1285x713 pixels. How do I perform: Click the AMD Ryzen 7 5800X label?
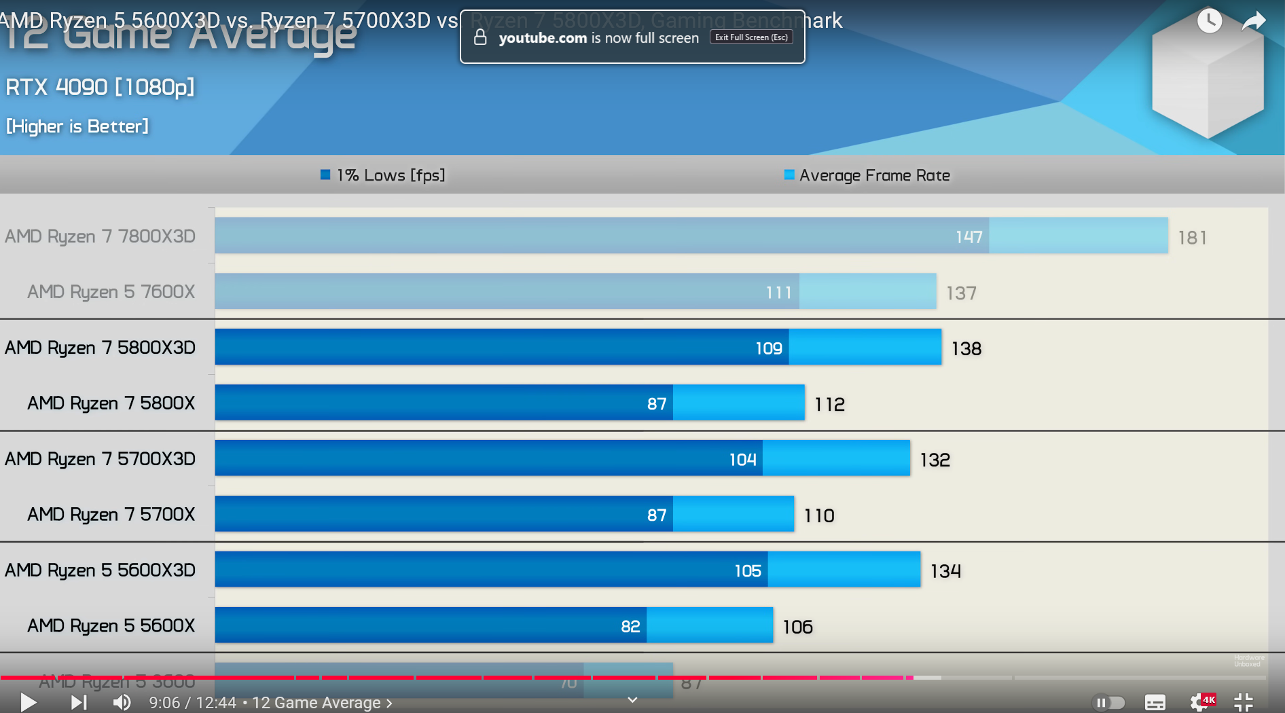111,403
